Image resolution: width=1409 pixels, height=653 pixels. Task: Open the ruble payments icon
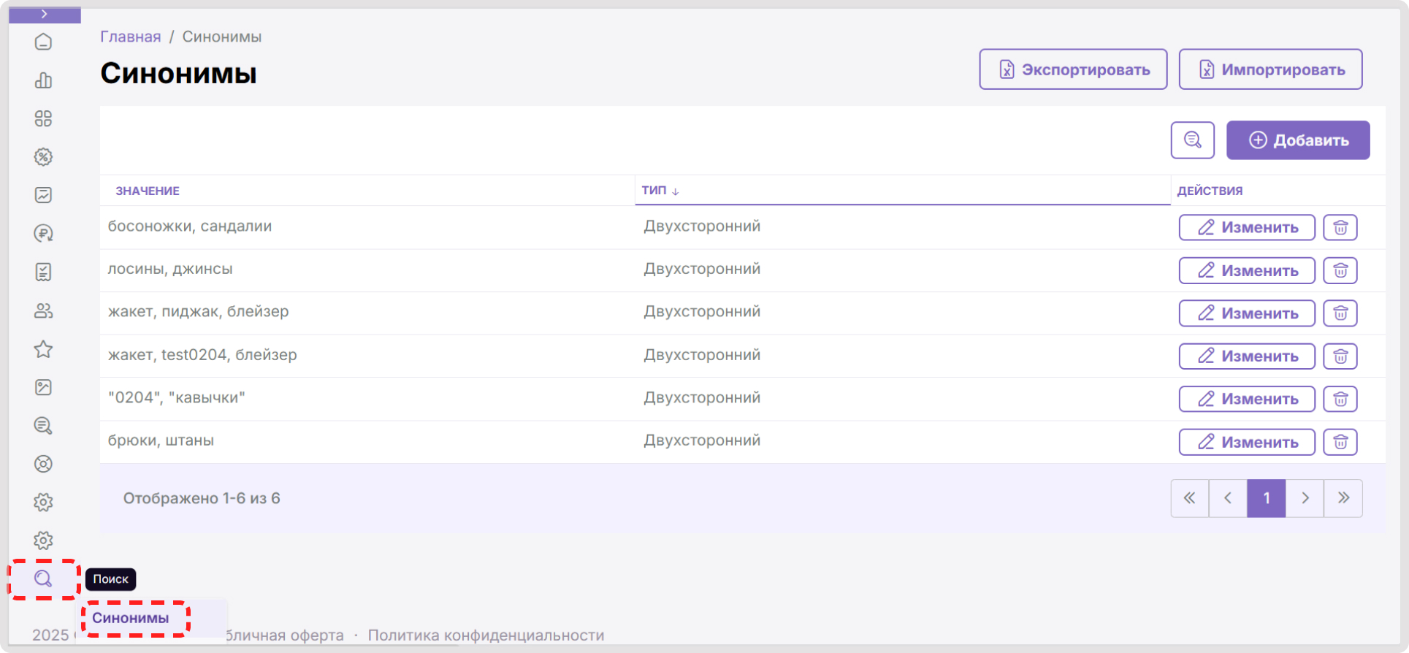pyautogui.click(x=44, y=234)
